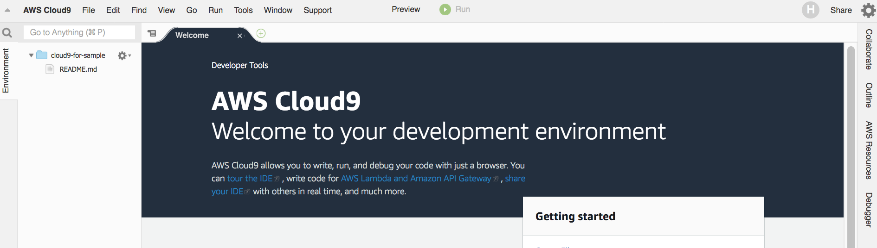Click the 'Getting started' heading
This screenshot has width=877, height=248.
coord(575,217)
